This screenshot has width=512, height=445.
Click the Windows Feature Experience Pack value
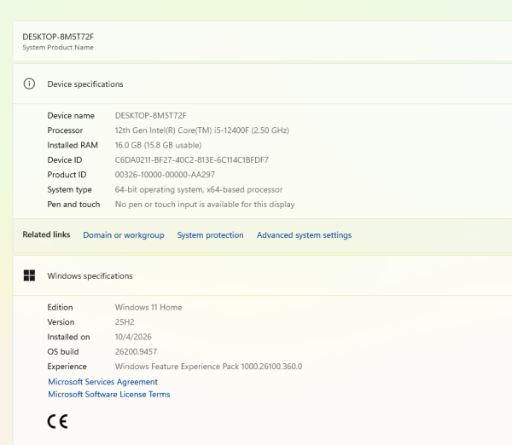208,367
